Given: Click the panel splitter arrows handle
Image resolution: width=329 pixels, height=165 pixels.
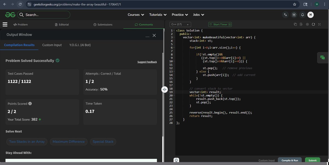Looking at the screenshot, I should coord(164,89).
